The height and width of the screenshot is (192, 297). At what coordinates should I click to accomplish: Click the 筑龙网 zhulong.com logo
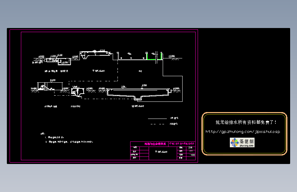[x=242, y=142]
